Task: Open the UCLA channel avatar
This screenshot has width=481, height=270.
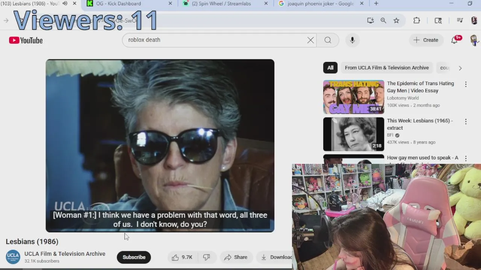Action: pos(13,257)
